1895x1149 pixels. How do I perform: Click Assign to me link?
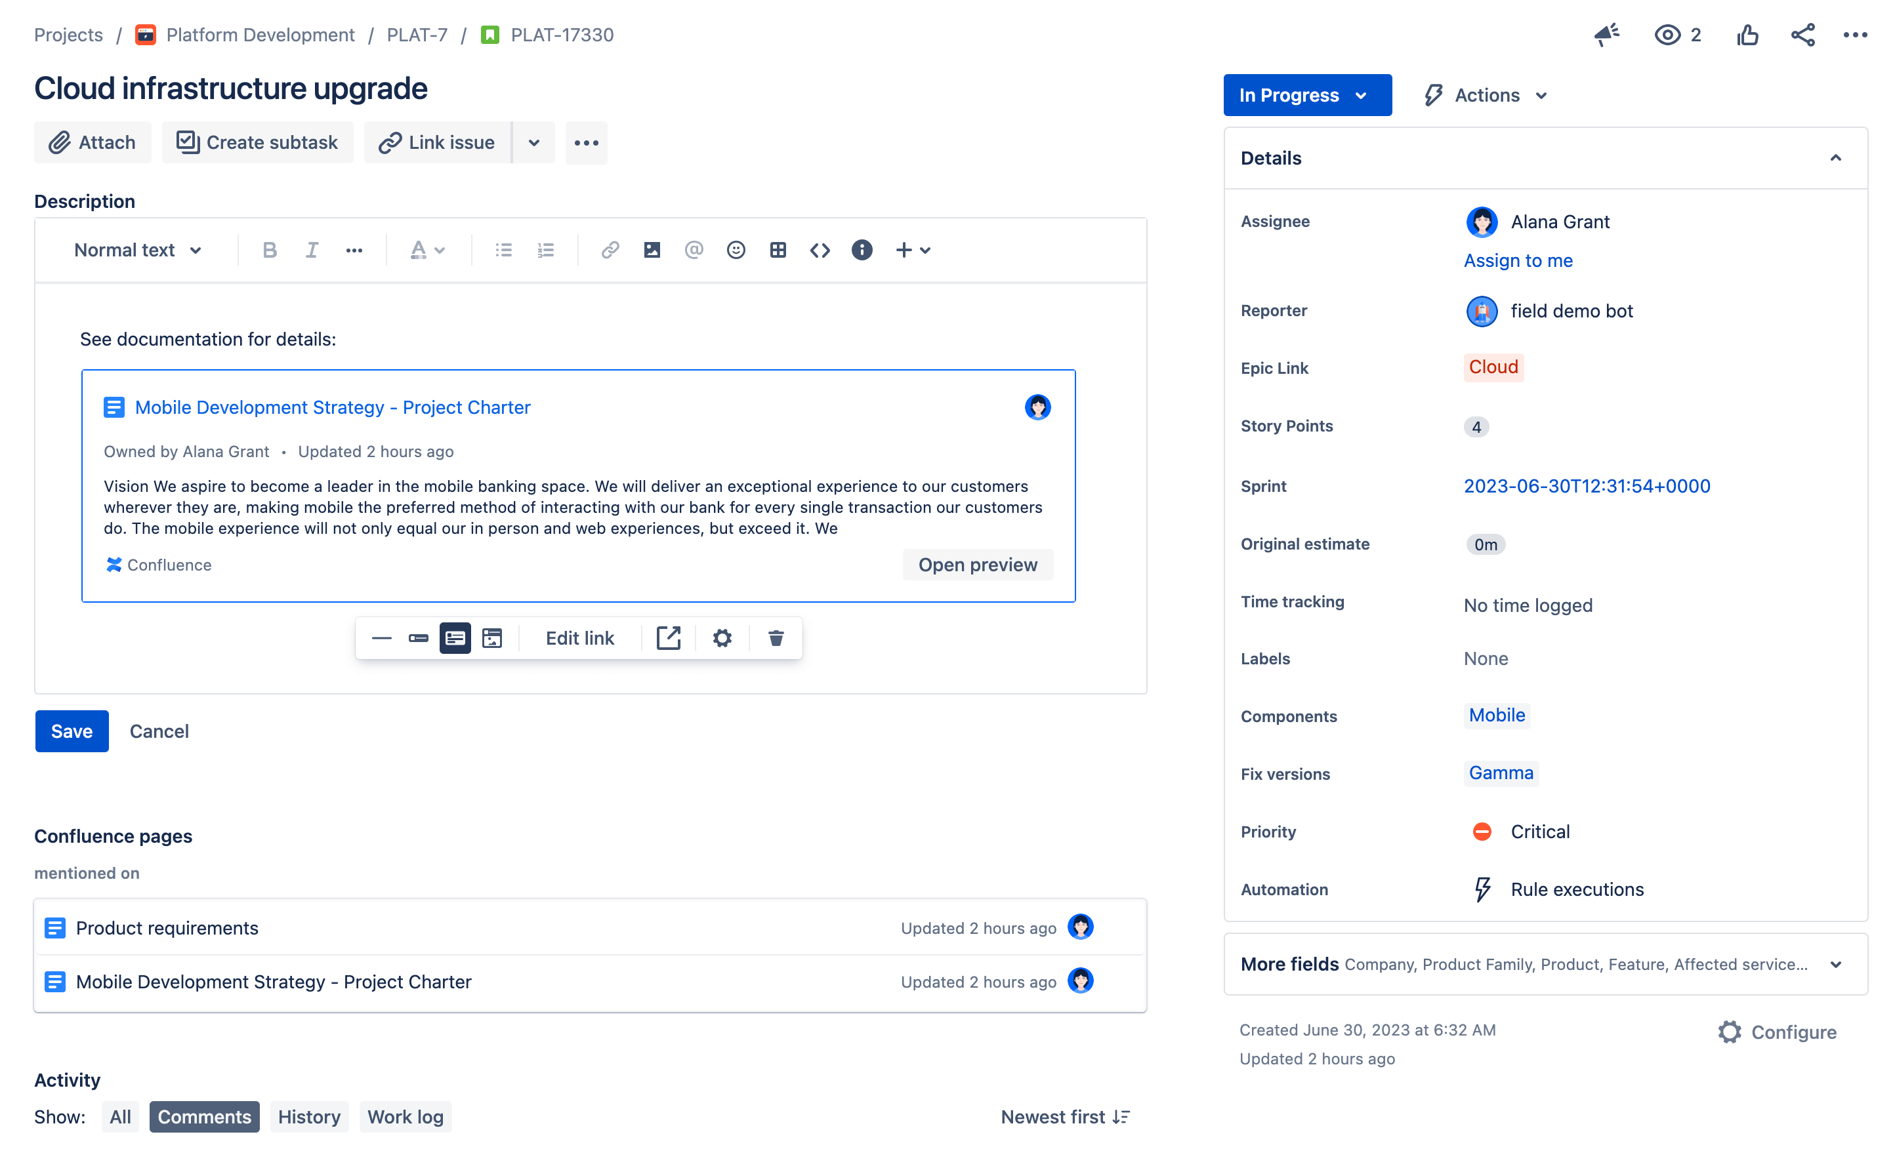pyautogui.click(x=1519, y=258)
